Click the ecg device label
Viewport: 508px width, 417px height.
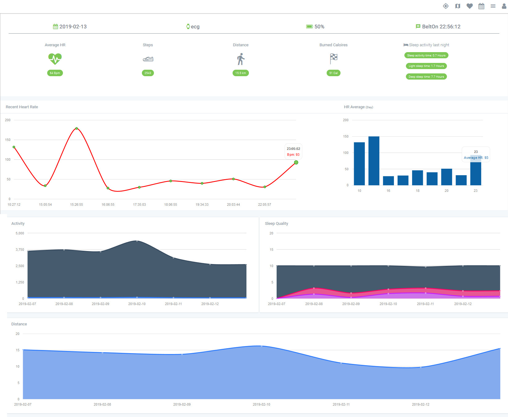pos(195,27)
